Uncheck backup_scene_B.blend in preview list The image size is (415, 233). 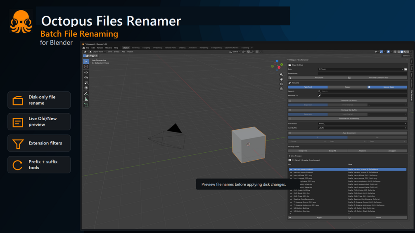click(x=291, y=172)
